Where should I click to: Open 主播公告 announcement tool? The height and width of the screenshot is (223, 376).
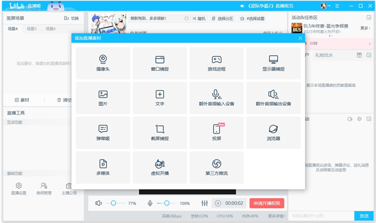[69, 189]
